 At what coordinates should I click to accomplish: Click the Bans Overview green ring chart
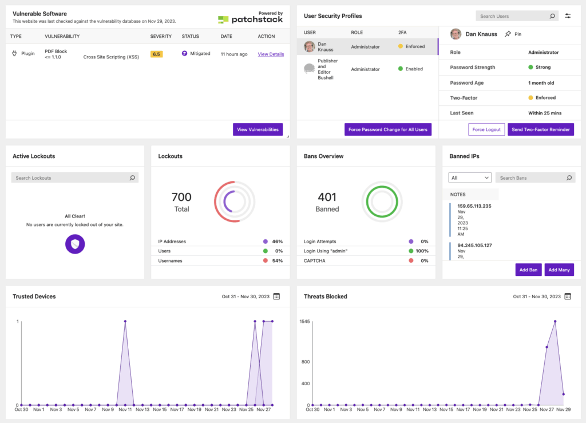(x=382, y=202)
